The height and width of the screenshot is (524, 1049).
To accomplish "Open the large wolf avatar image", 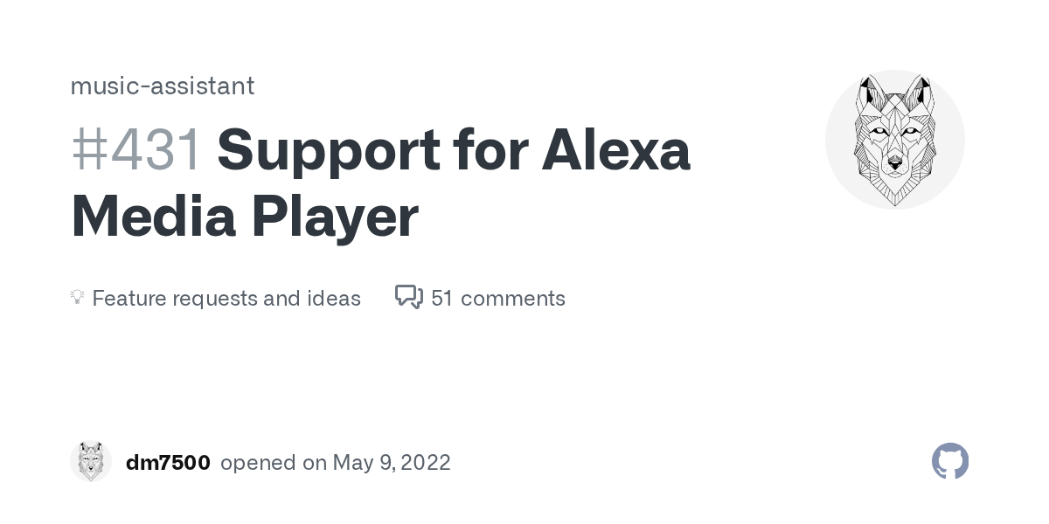I will (x=894, y=140).
